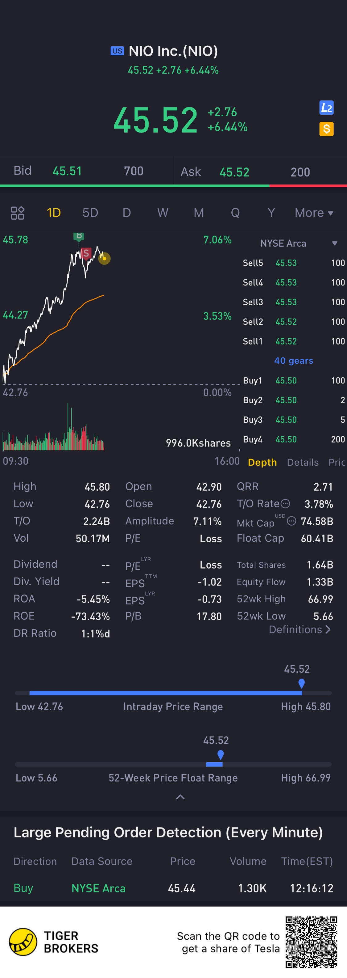Switch to the 5D chart tab
Viewport: 347px width, 978px height.
point(90,213)
